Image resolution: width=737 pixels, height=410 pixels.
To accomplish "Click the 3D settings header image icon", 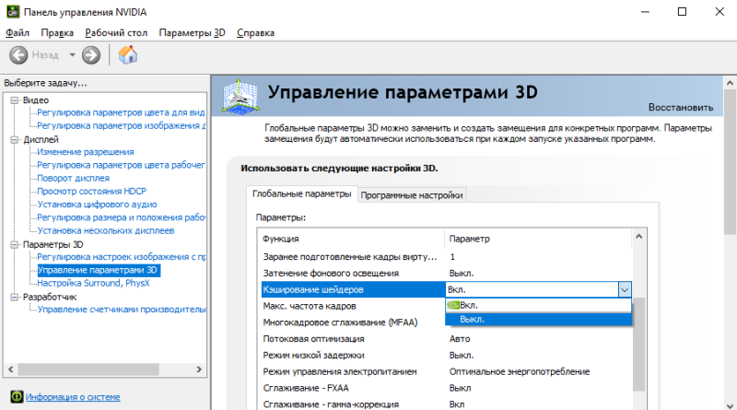I will [240, 96].
